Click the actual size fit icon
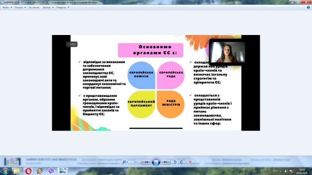312x175 pixels. coord(136,162)
